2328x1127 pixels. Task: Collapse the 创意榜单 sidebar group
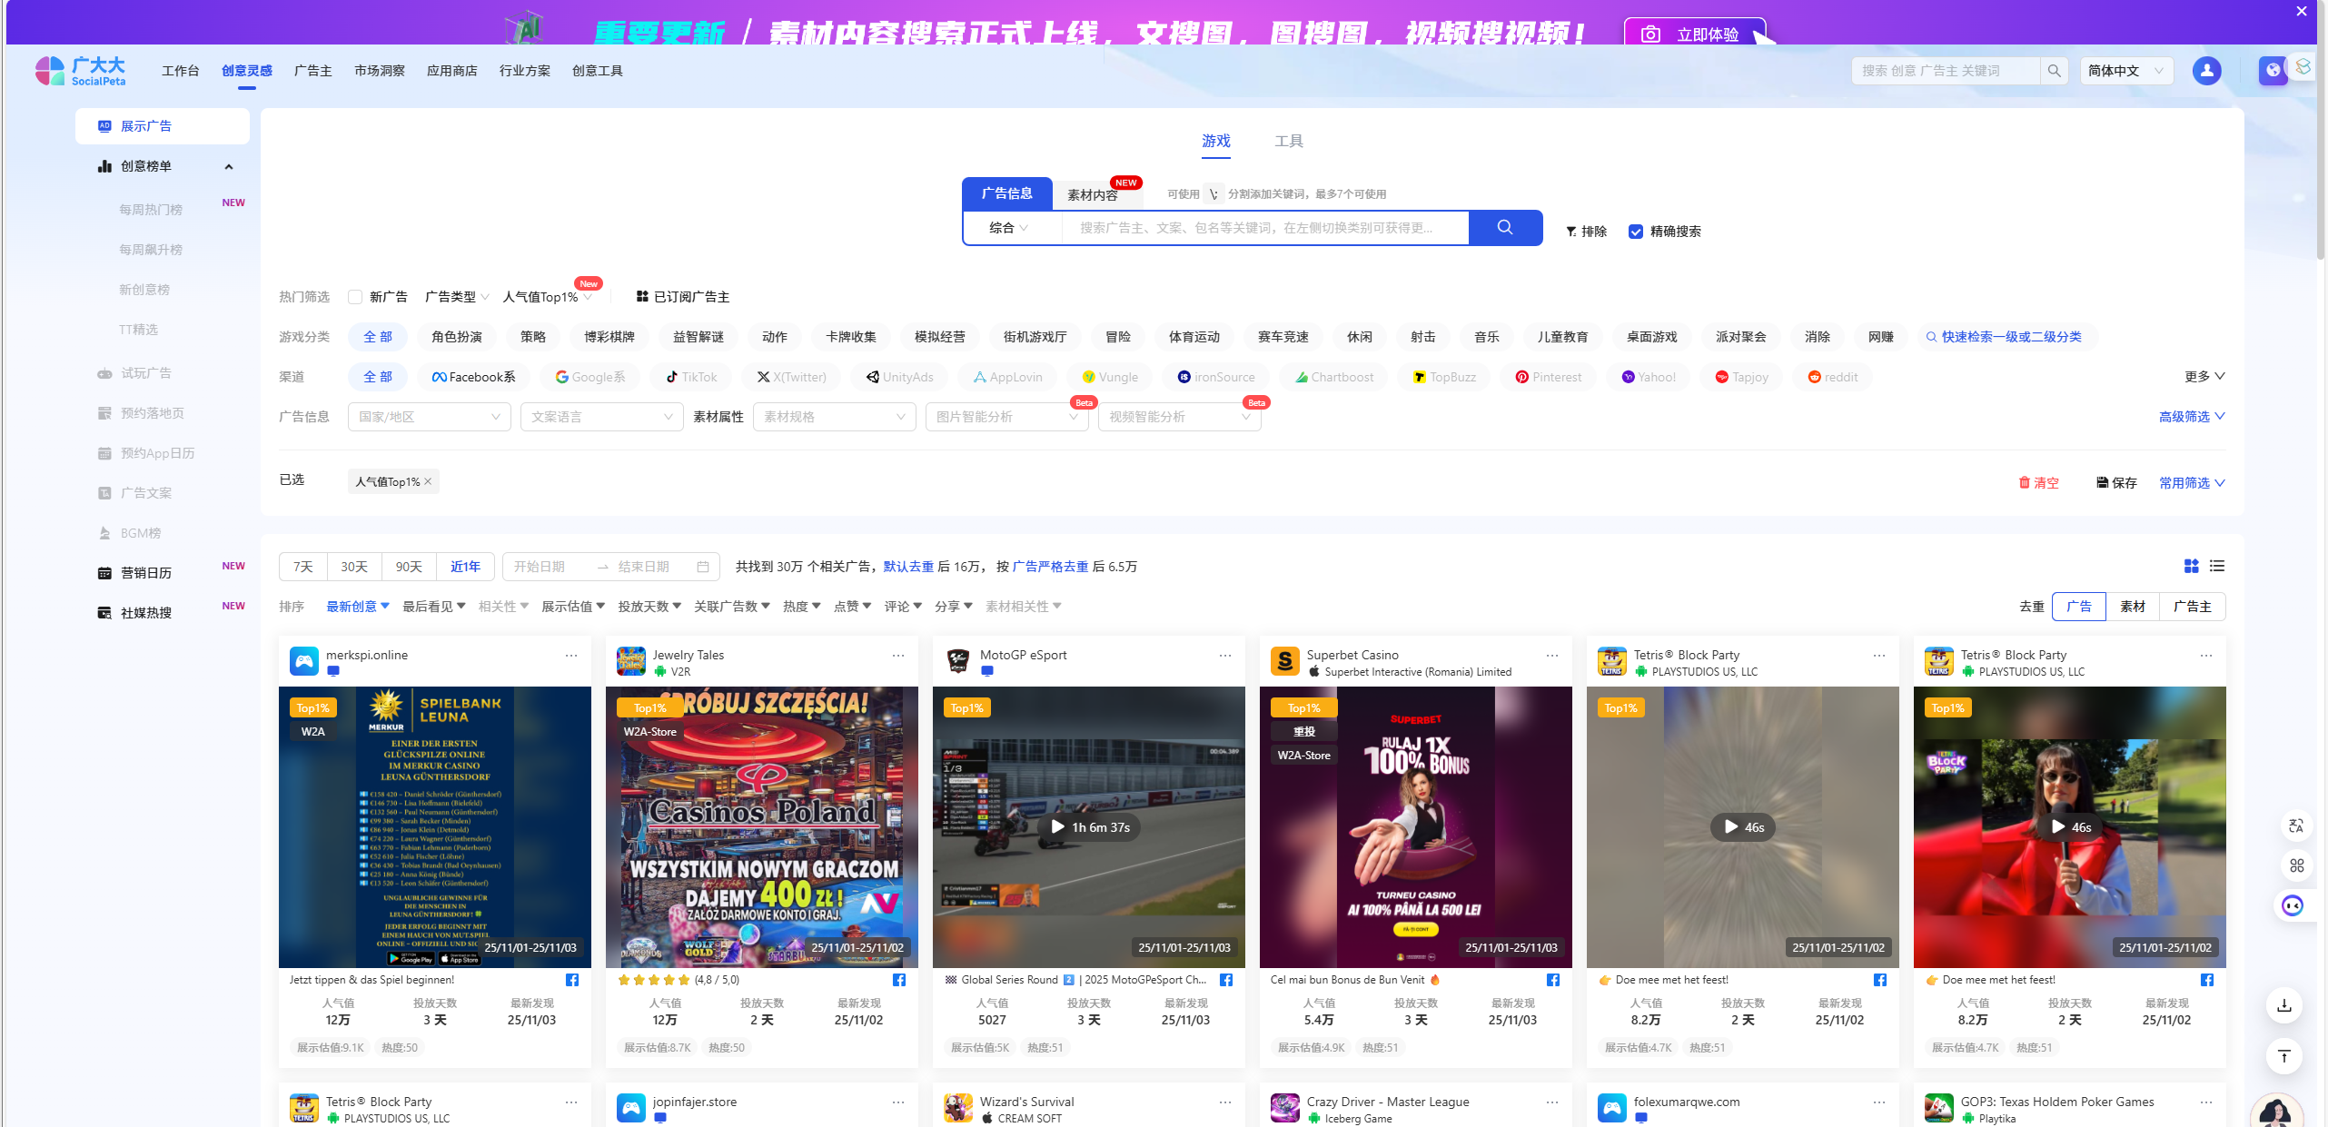tap(229, 166)
